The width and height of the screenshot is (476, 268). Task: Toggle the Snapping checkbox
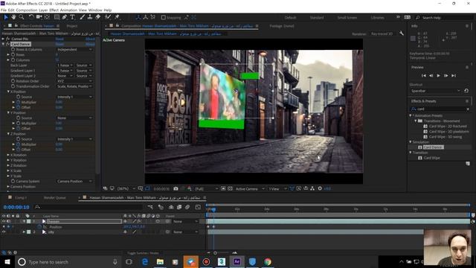tap(164, 18)
